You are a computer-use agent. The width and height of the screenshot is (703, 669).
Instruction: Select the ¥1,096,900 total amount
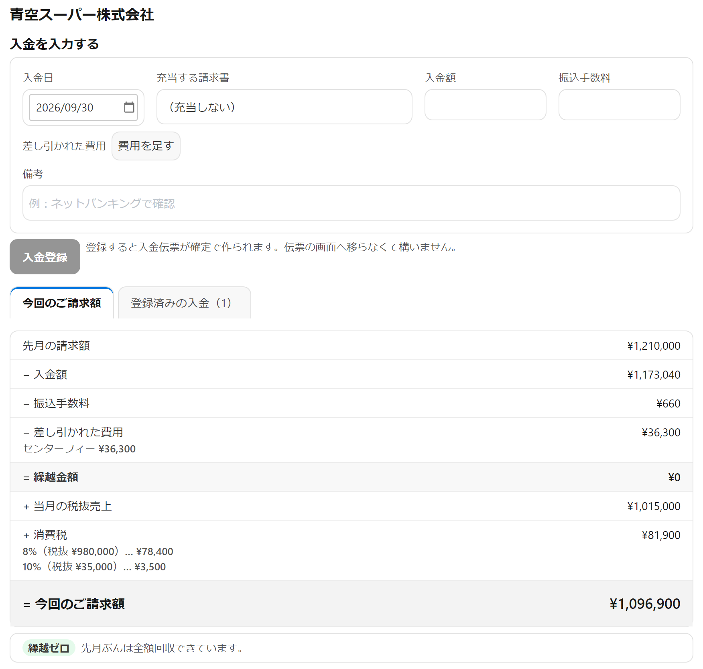(x=645, y=604)
